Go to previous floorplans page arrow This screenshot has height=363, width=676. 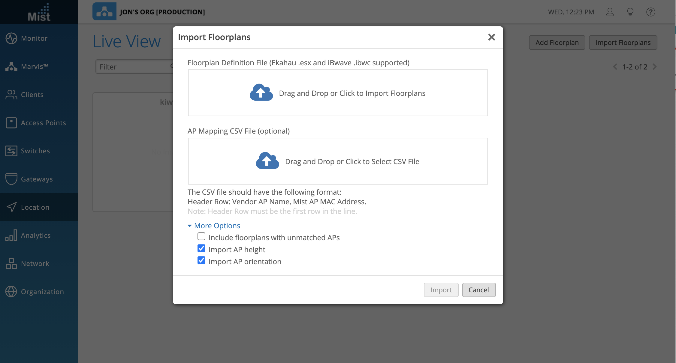tap(615, 67)
